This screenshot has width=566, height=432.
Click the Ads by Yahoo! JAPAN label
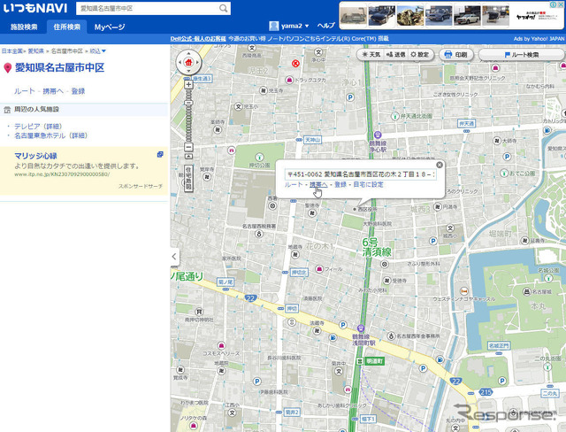[x=539, y=39]
